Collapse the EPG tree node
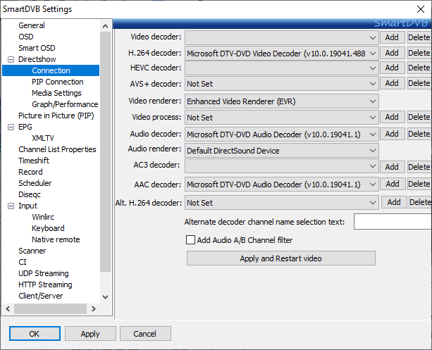Image resolution: width=432 pixels, height=350 pixels. click(11, 127)
